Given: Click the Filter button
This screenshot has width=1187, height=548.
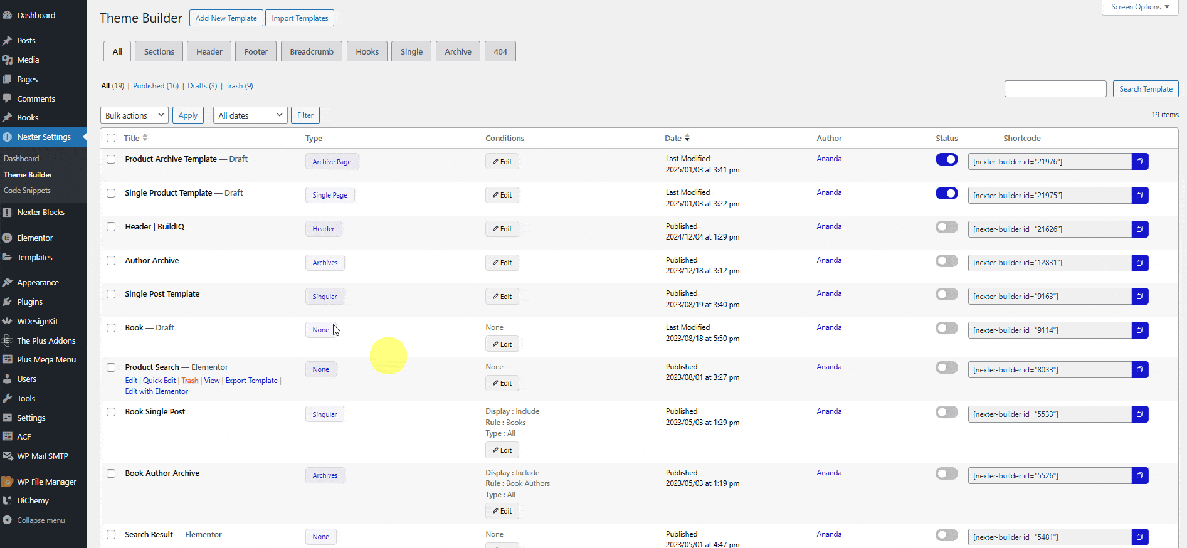Looking at the screenshot, I should click(x=305, y=115).
